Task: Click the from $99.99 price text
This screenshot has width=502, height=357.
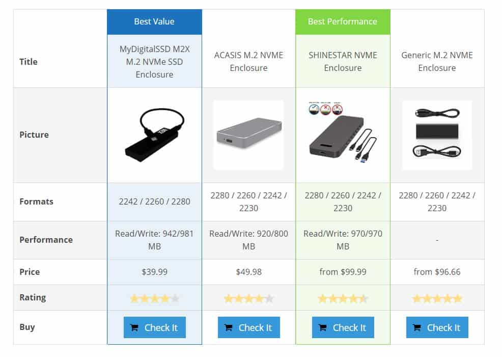Action: (343, 272)
